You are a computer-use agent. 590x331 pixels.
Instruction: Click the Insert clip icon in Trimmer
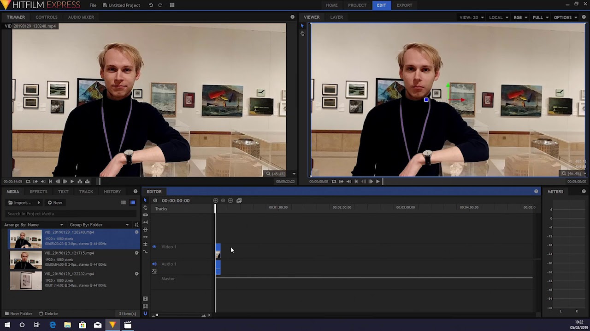80,182
